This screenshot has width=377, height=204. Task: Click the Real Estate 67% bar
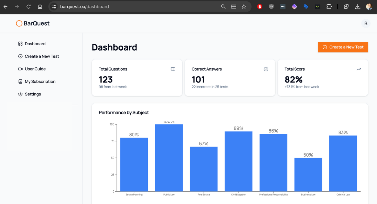click(204, 169)
